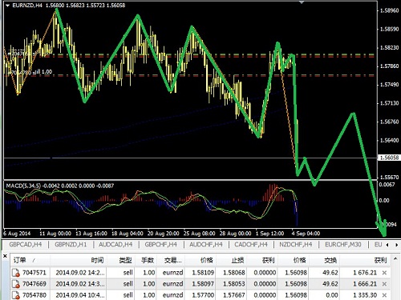Close order 7047669 with the X icon

coord(384,284)
